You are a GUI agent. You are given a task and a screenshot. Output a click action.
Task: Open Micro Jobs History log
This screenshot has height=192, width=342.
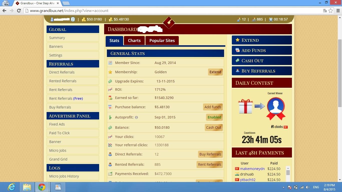tap(73, 176)
